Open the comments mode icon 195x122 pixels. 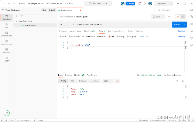[183, 17]
